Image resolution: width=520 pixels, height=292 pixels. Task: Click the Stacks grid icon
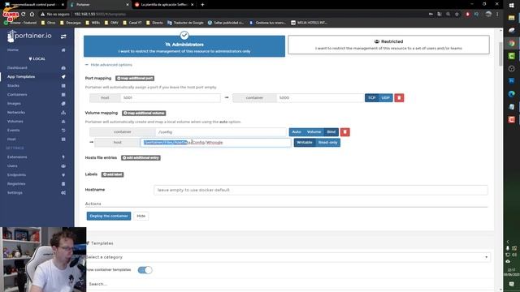pos(63,86)
